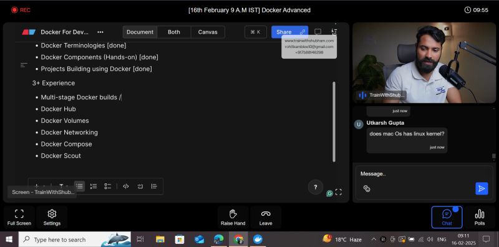Open the emoji picker in the chat box

tap(367, 188)
